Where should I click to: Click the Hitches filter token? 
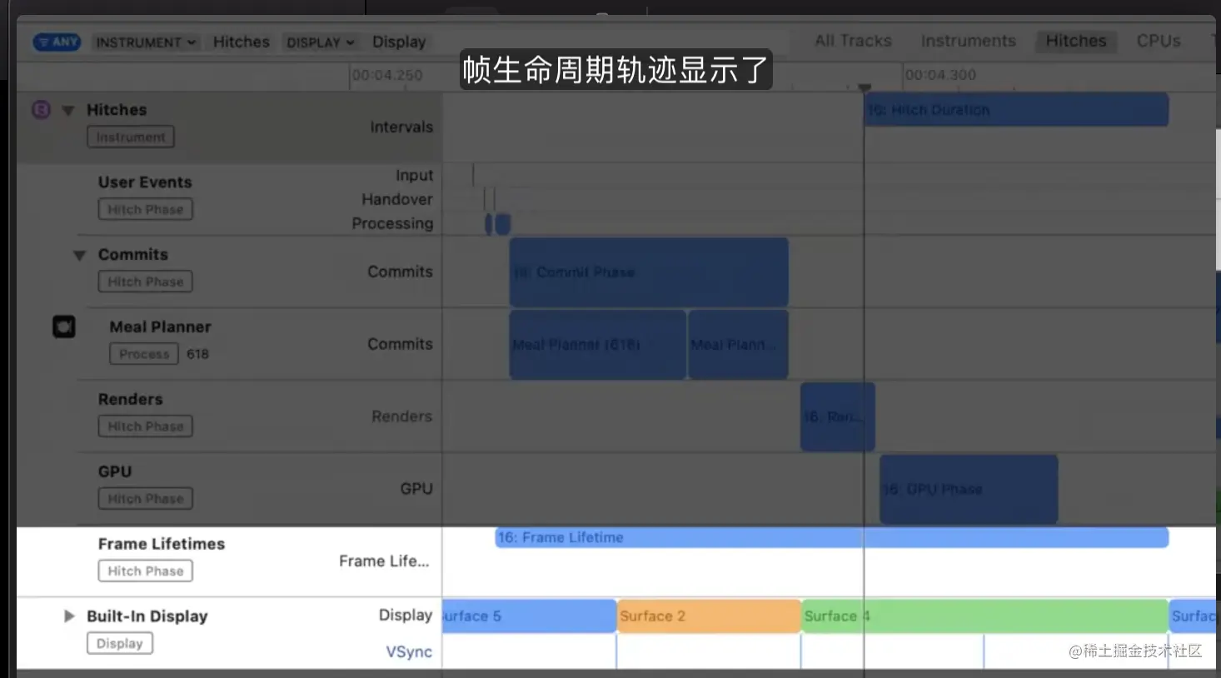(242, 42)
